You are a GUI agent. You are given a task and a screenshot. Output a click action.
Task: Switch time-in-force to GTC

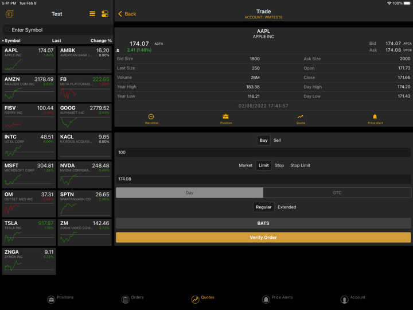coord(337,193)
